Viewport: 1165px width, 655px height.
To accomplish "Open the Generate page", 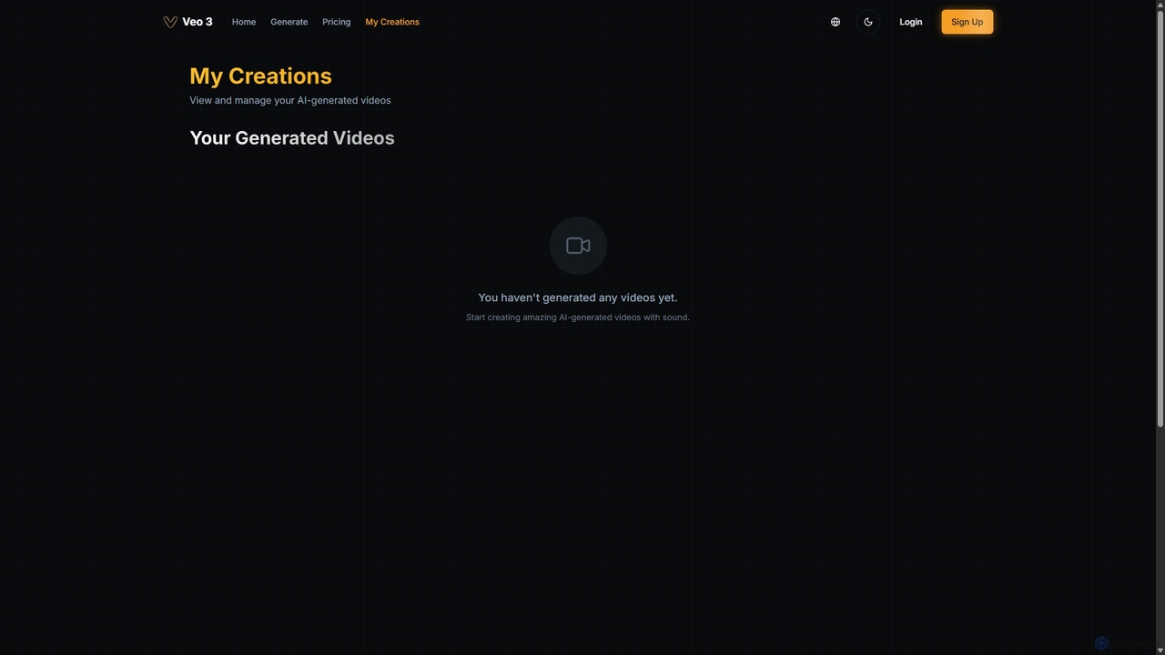I will [289, 22].
